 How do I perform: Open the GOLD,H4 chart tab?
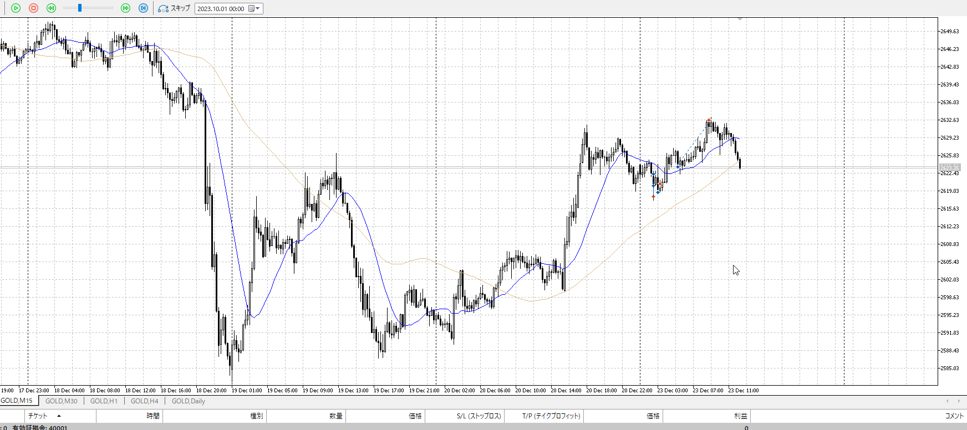(x=144, y=401)
